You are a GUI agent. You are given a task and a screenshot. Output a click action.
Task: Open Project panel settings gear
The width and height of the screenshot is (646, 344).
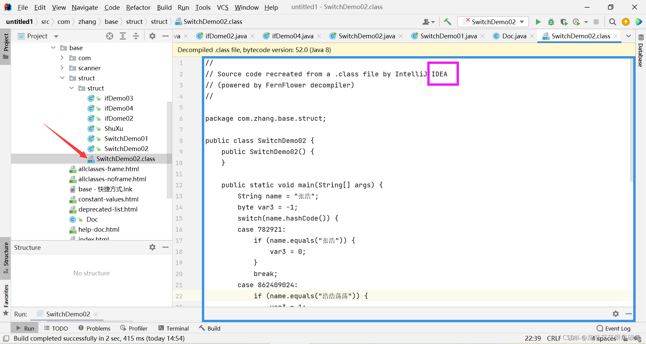point(152,36)
